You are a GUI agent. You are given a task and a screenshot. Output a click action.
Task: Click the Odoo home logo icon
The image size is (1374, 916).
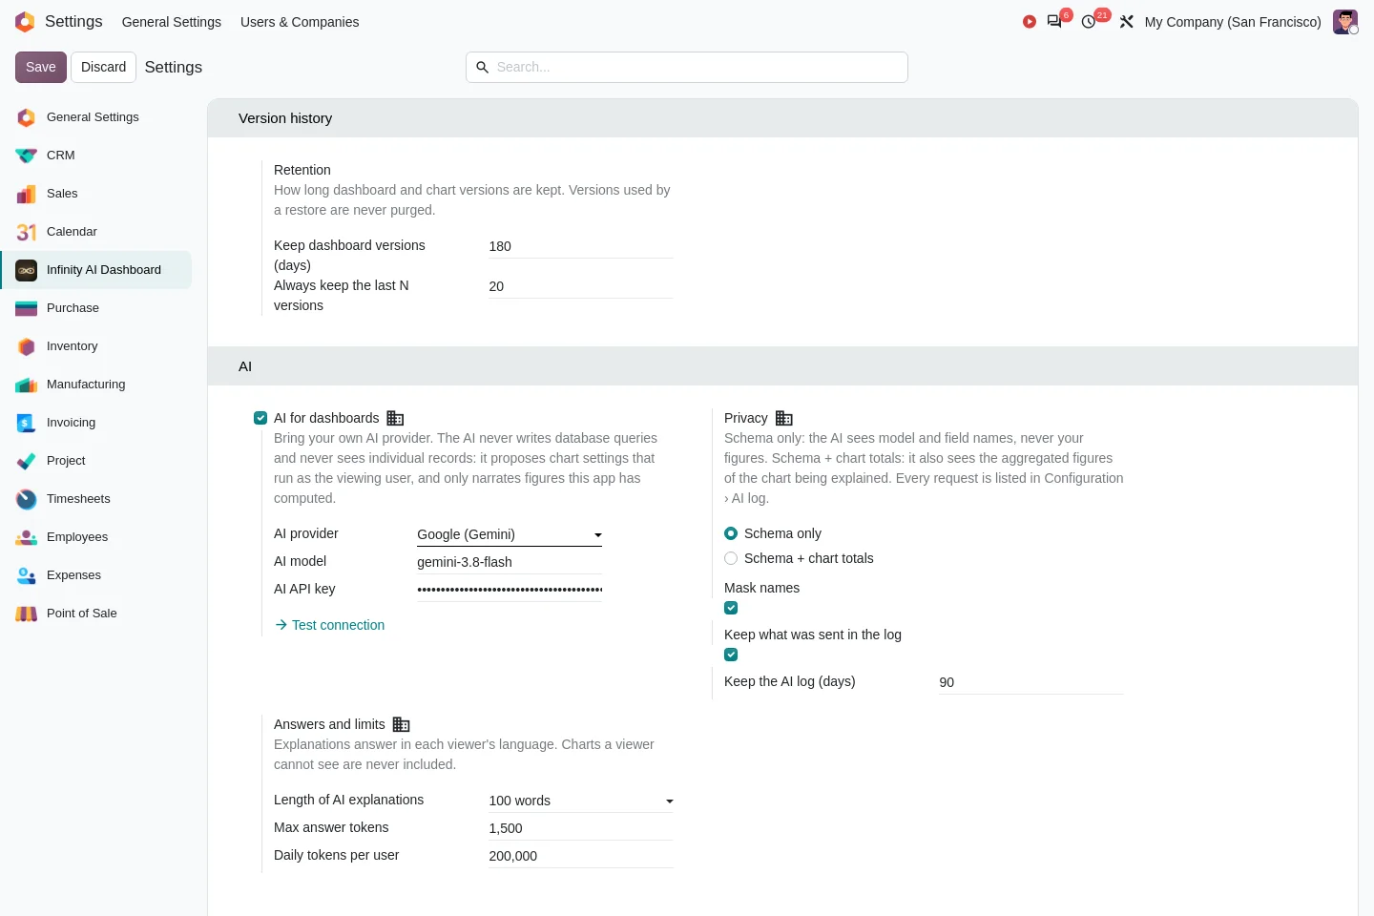tap(25, 22)
